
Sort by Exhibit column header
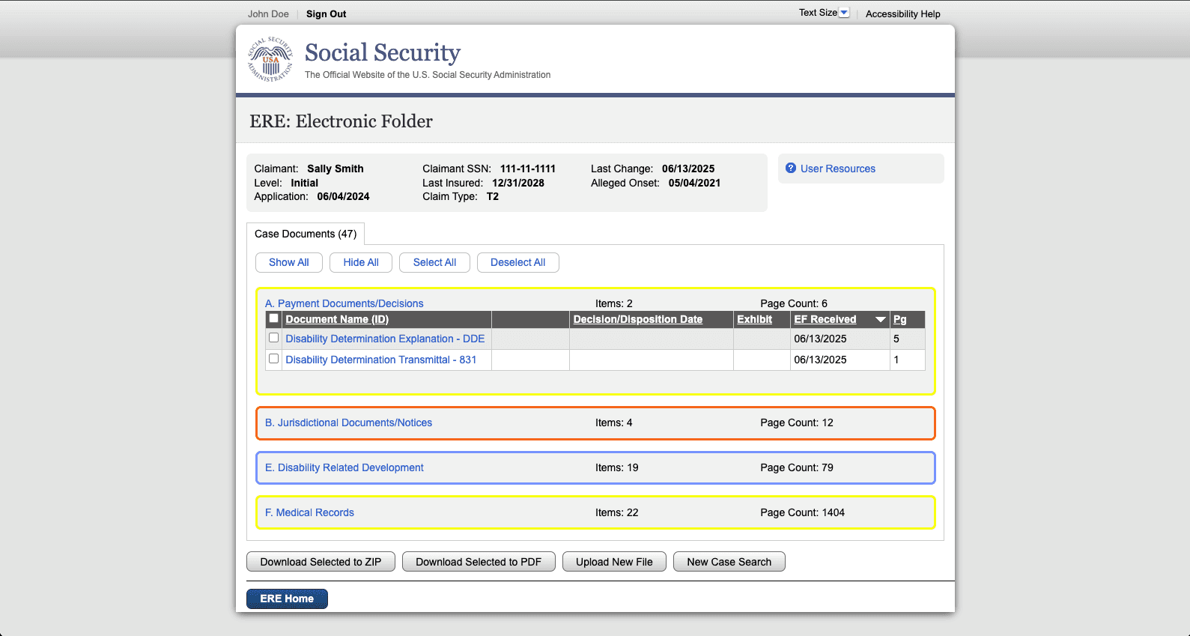point(754,319)
